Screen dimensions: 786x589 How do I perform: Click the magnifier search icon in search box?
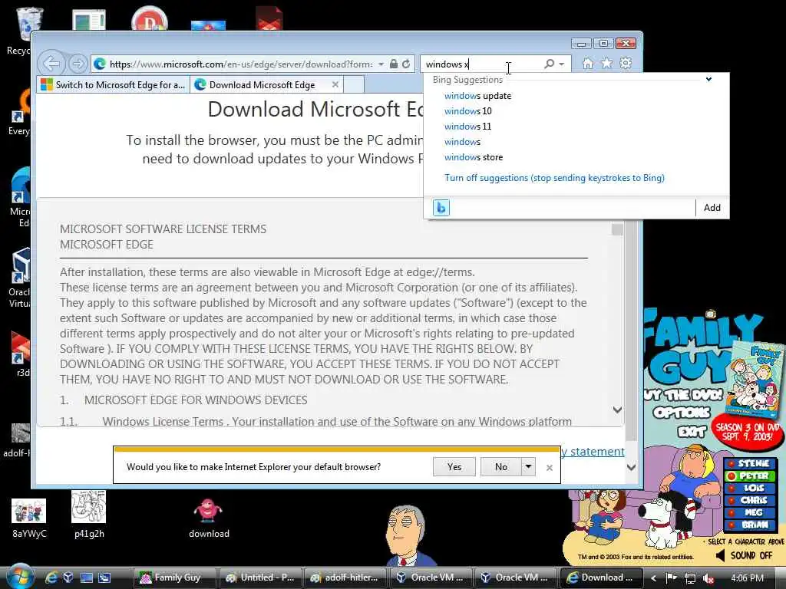[x=550, y=64]
